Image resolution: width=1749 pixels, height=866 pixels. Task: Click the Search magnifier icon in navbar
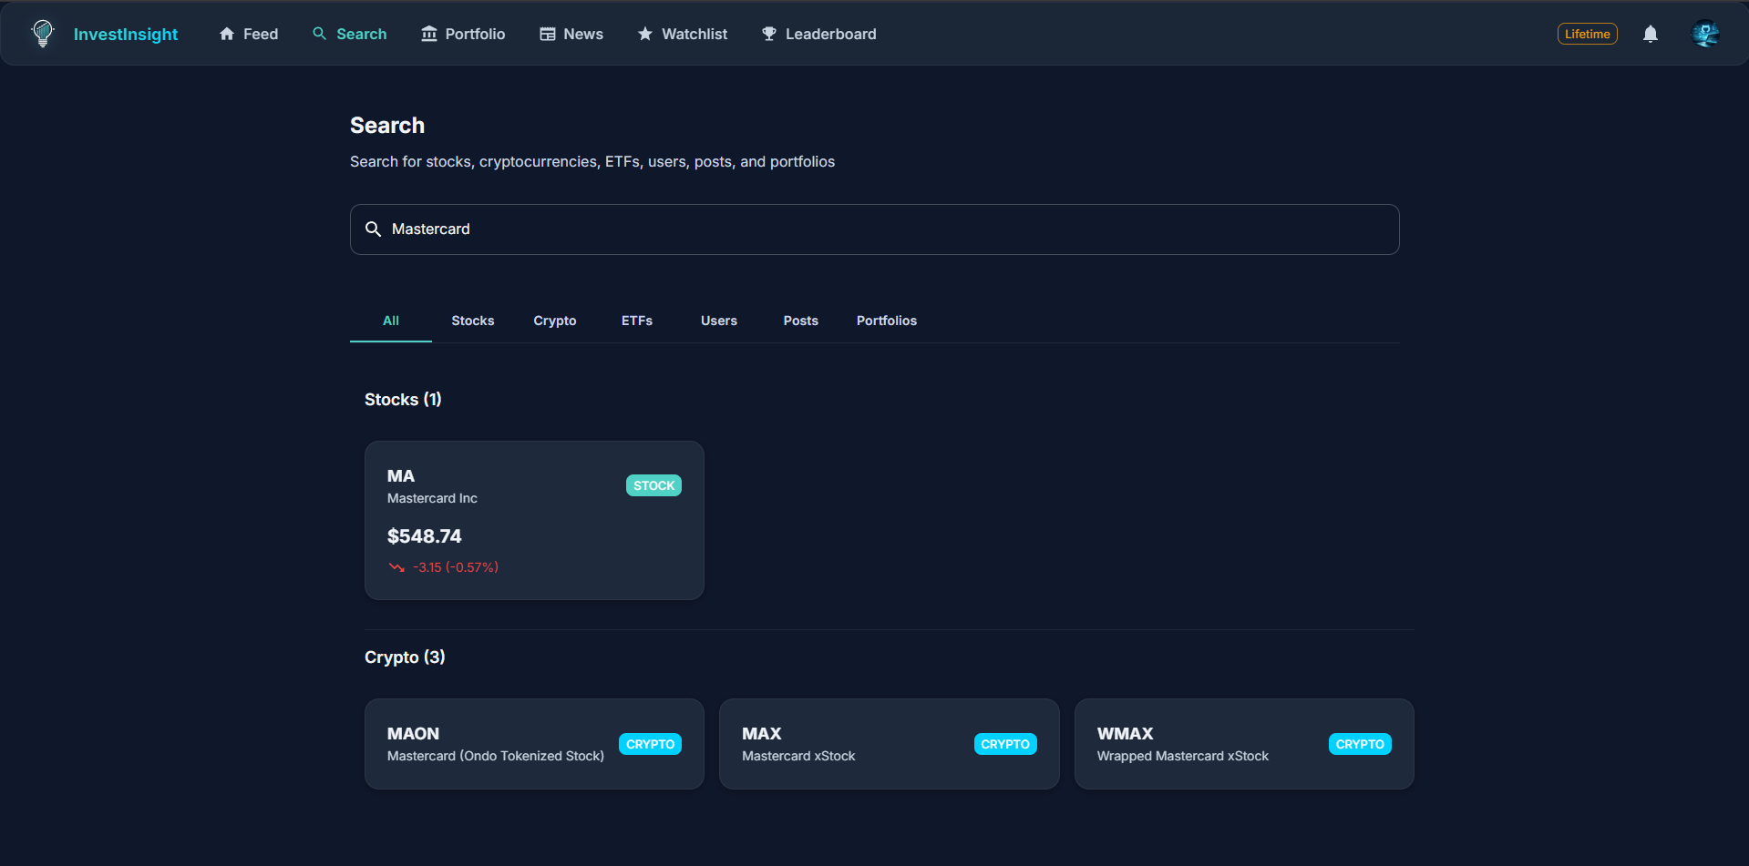[x=318, y=33]
